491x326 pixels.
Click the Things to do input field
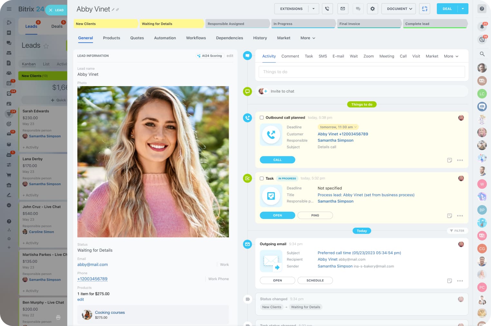click(x=361, y=72)
